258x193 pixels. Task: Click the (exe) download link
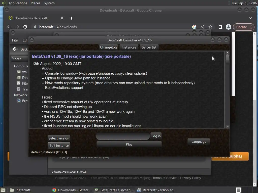74,57
